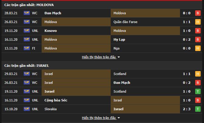Screen dimensions: 204x123
Task: Click the flag icon in the Cộng hòa Séc row
Action: (x=26, y=100)
